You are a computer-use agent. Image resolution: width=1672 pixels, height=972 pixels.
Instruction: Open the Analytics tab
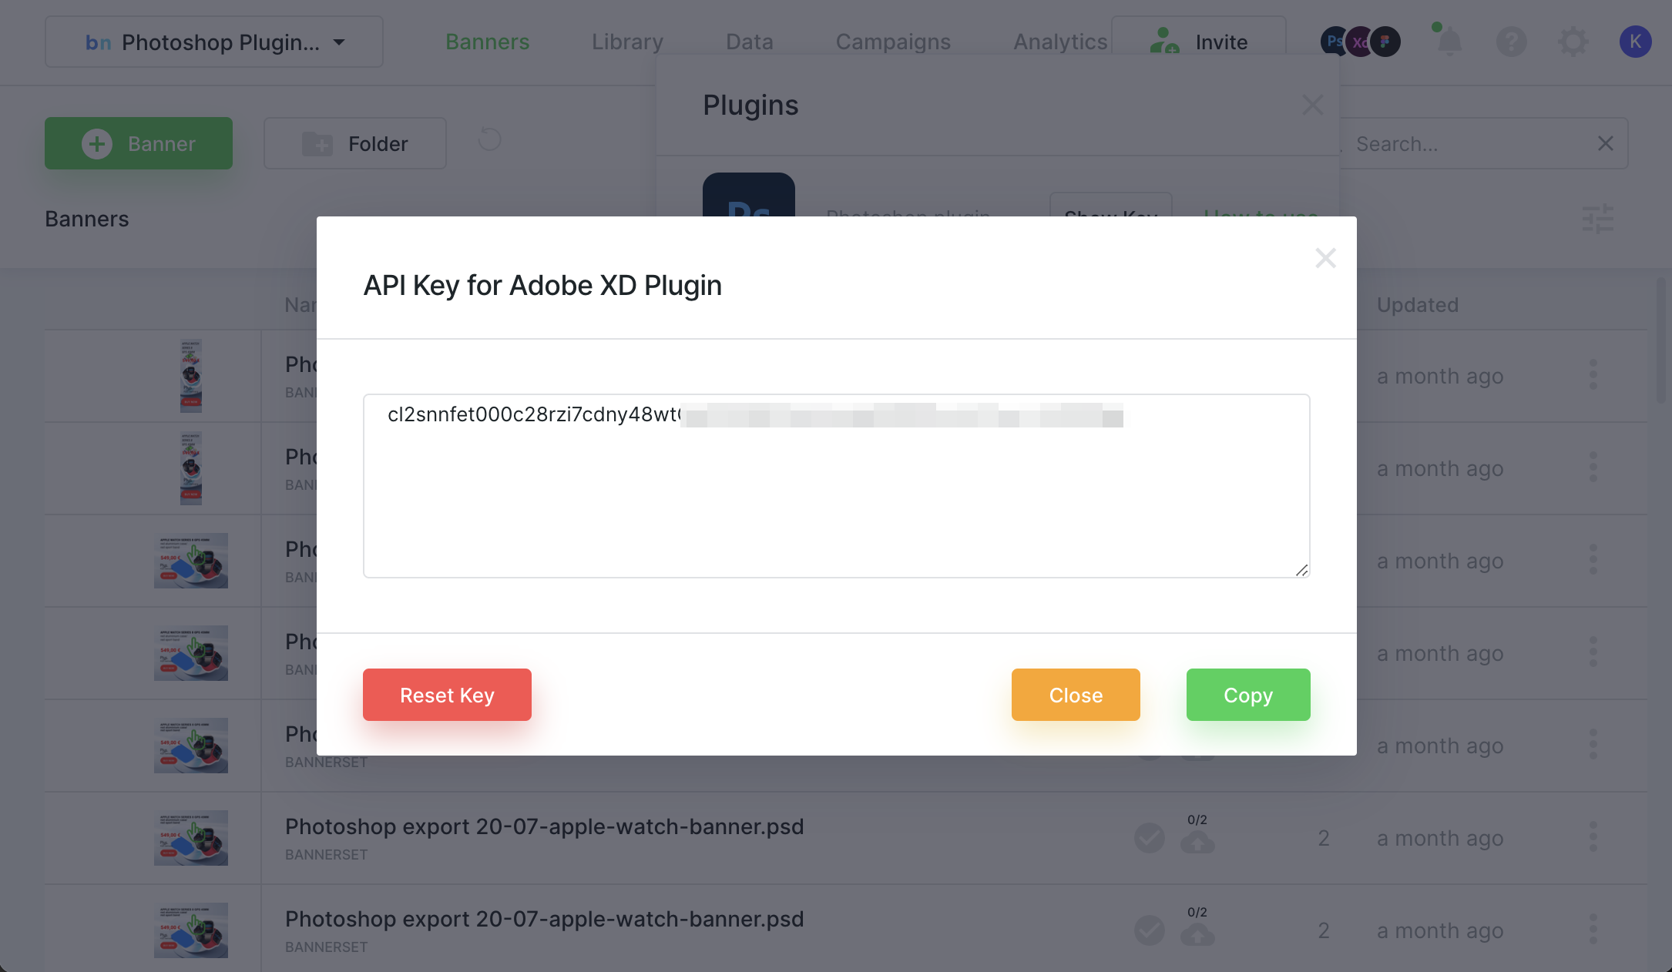(x=1060, y=42)
